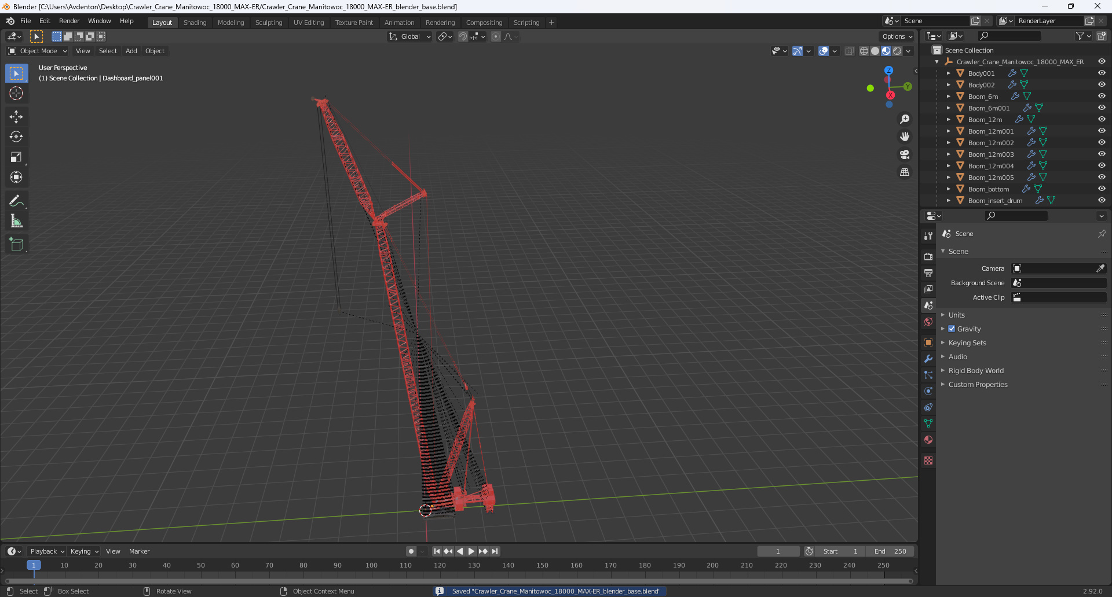Open the Add menu in viewport header

[x=131, y=51]
